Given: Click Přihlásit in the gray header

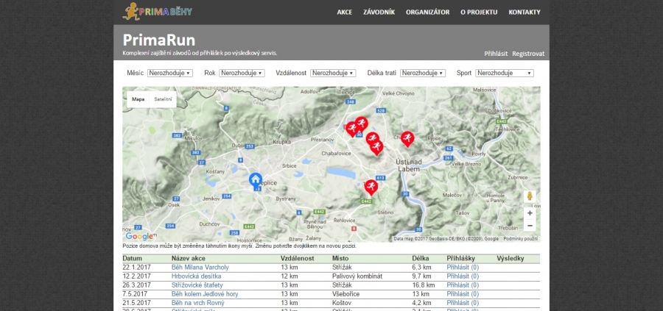Looking at the screenshot, I should (496, 54).
